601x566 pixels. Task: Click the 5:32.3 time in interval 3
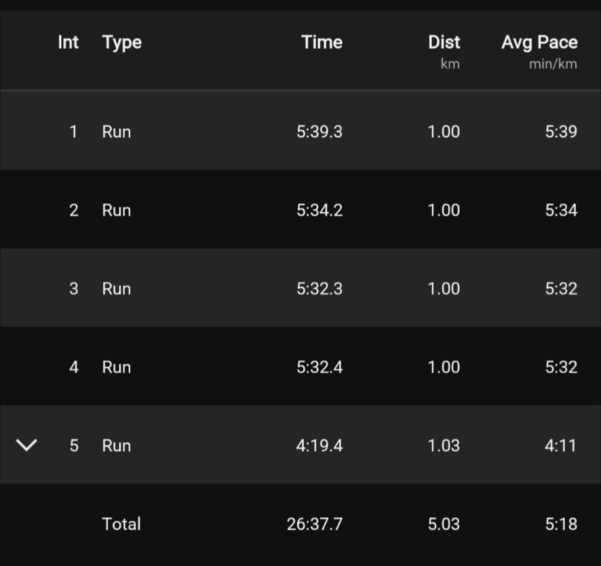(x=319, y=289)
